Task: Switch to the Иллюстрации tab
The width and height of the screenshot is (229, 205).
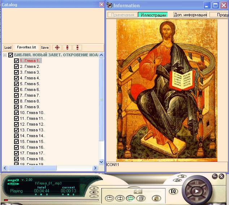Action: click(153, 15)
